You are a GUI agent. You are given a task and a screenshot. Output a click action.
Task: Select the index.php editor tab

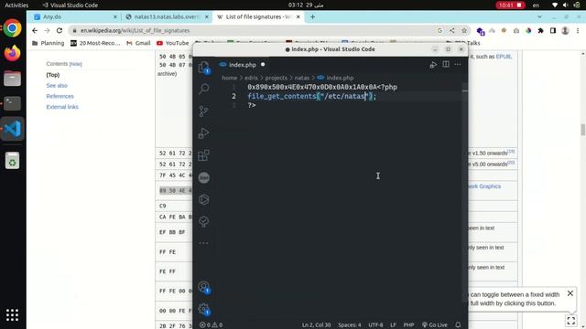click(x=243, y=65)
